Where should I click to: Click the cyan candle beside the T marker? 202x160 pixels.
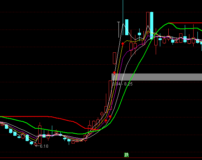pyautogui.click(x=127, y=27)
